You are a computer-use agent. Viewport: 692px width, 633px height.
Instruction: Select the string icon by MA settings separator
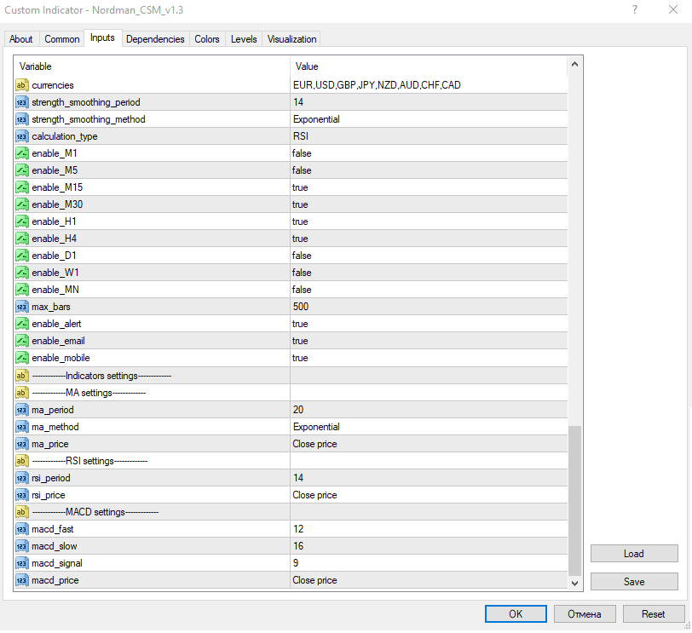pos(21,392)
